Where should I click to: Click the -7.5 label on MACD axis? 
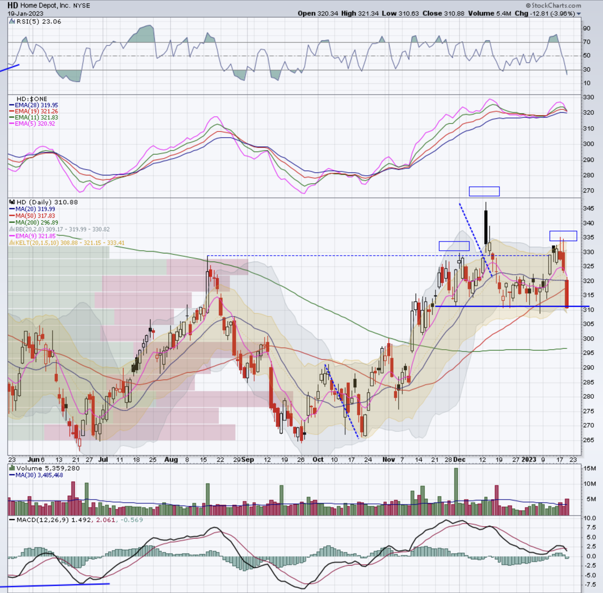tap(589, 584)
